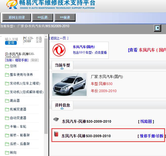The height and width of the screenshot is (156, 166).
Task: Click the sidebar scrollbar up arrow
Action: point(46,36)
